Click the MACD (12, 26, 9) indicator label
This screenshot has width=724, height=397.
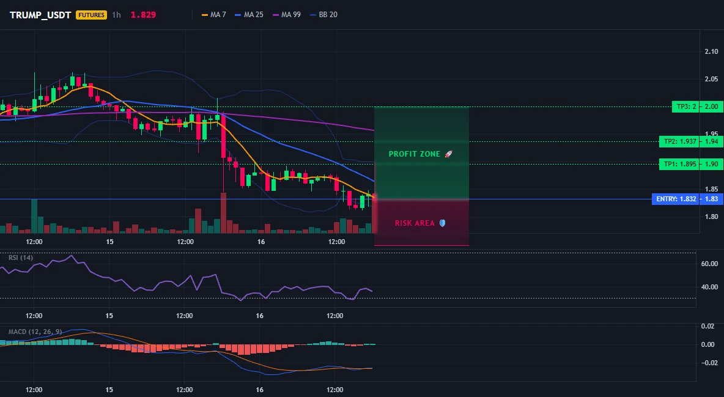35,332
